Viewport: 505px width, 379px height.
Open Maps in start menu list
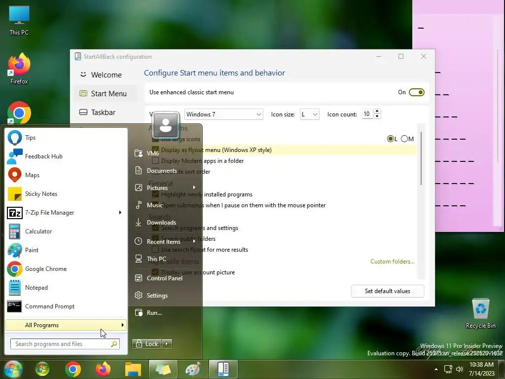coord(66,175)
